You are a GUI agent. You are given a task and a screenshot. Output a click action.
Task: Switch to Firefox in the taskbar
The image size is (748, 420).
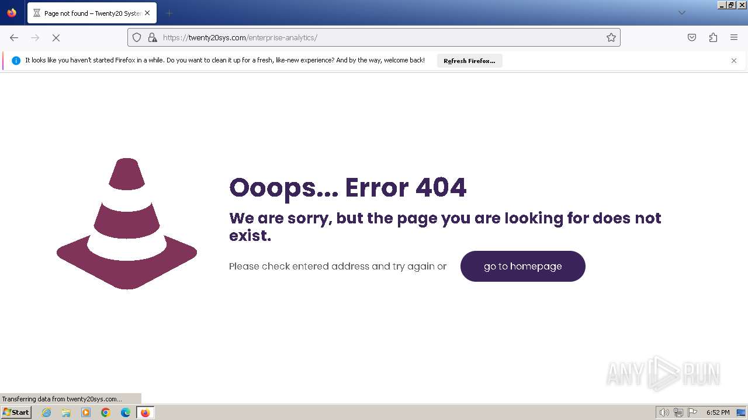coord(145,412)
